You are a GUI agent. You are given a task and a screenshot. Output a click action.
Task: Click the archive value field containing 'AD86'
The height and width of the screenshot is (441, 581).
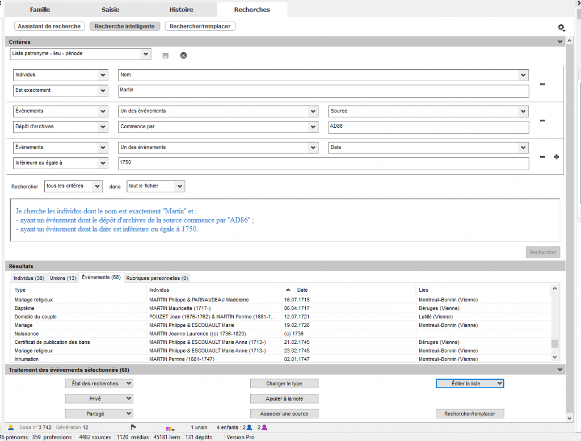pyautogui.click(x=428, y=128)
